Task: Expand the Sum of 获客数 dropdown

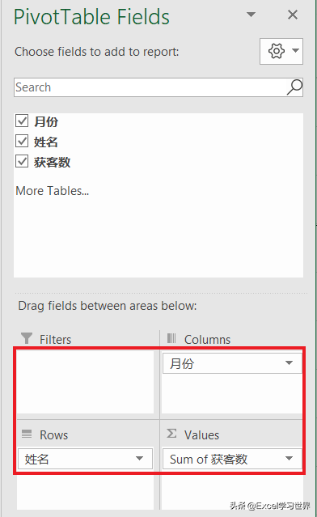Action: point(289,458)
